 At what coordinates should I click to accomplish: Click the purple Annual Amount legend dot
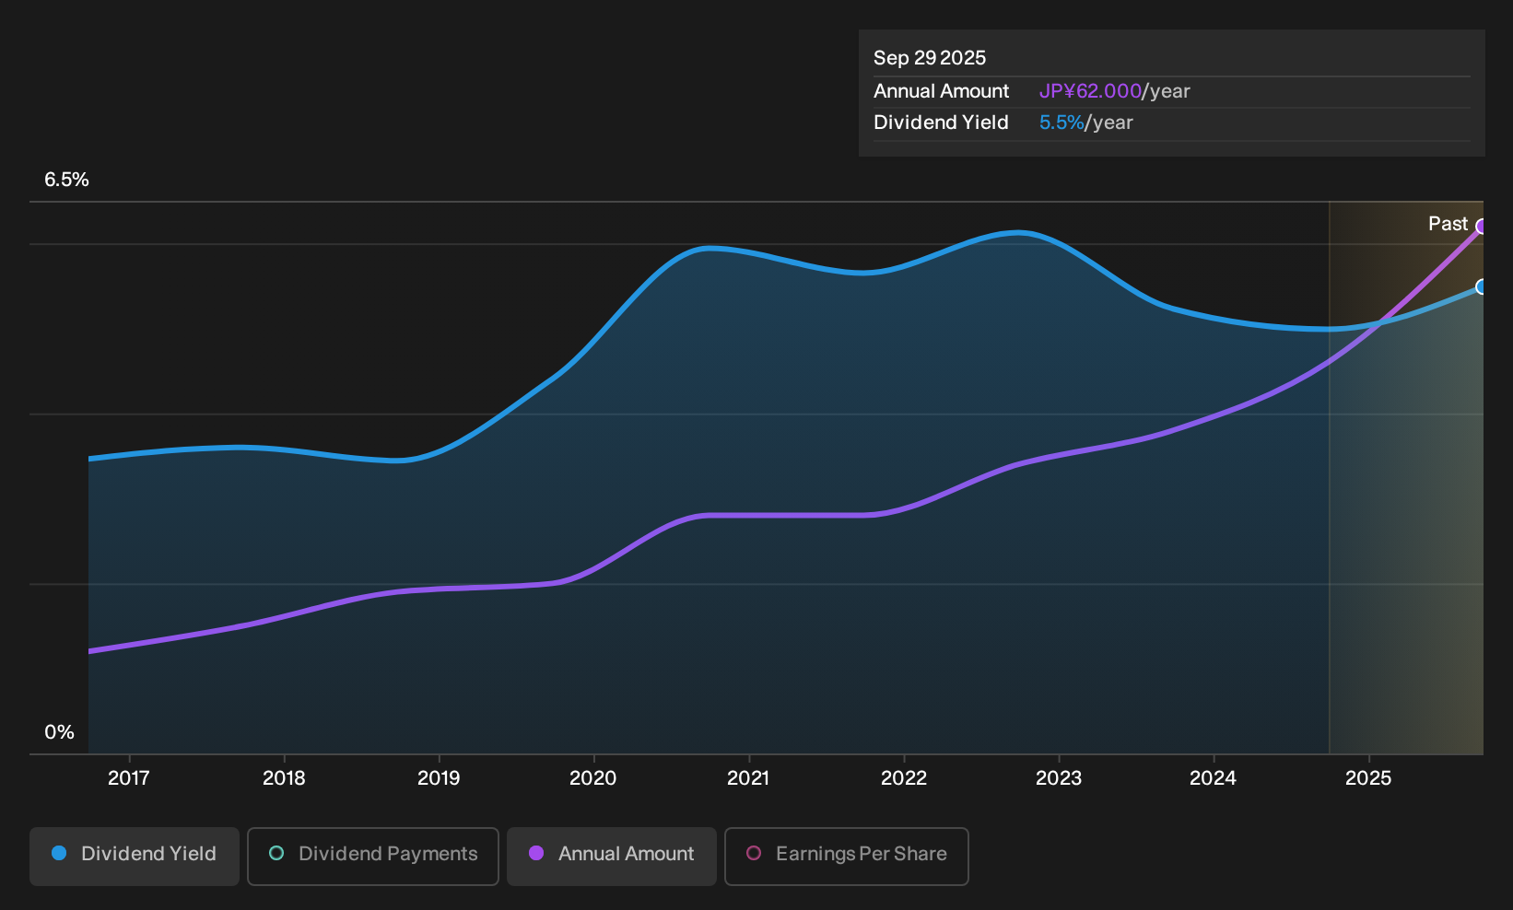point(536,853)
